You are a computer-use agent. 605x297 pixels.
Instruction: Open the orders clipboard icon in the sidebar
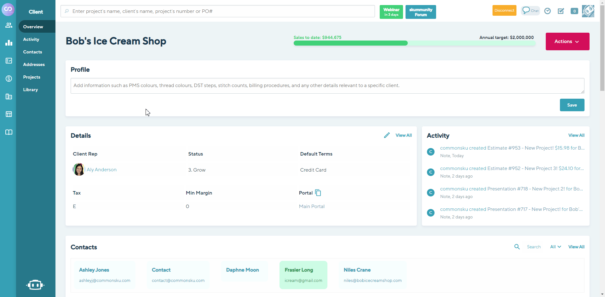9,61
